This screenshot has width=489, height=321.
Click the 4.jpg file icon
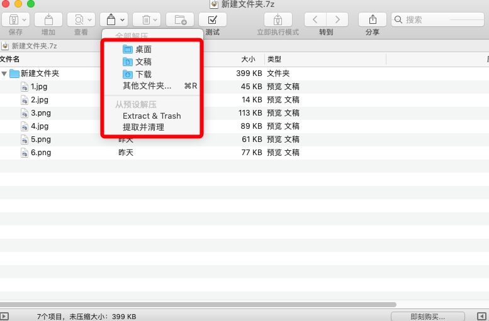25,126
